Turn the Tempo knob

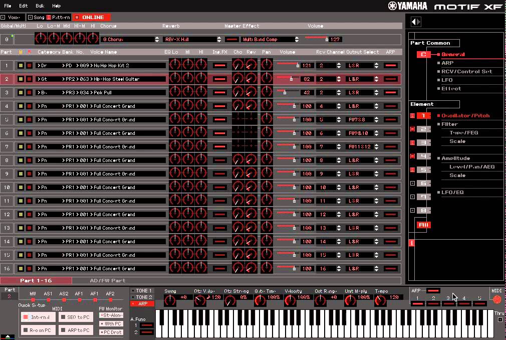(x=380, y=300)
